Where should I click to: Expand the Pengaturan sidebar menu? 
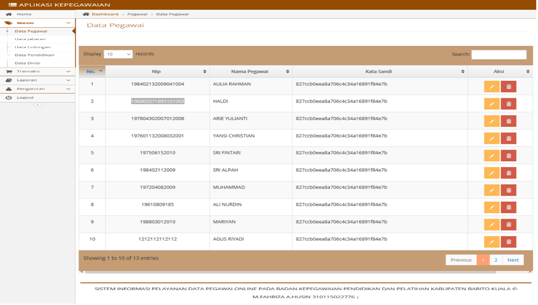(x=38, y=89)
